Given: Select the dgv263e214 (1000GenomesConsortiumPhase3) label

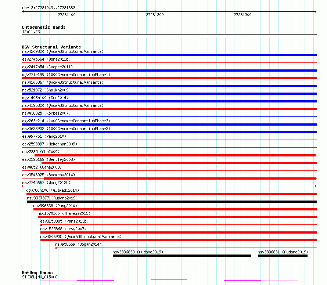Looking at the screenshot, I should coord(66,121).
